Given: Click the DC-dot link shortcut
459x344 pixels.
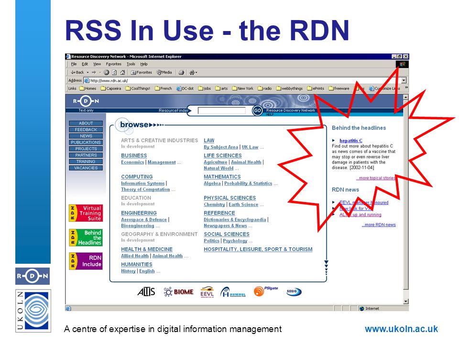Looking at the screenshot, I should click(x=185, y=88).
